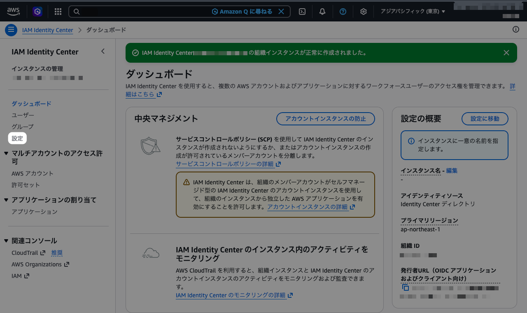Image resolution: width=527 pixels, height=313 pixels.
Task: Click the Amazon Q に尋ねる search field
Action: pos(180,12)
